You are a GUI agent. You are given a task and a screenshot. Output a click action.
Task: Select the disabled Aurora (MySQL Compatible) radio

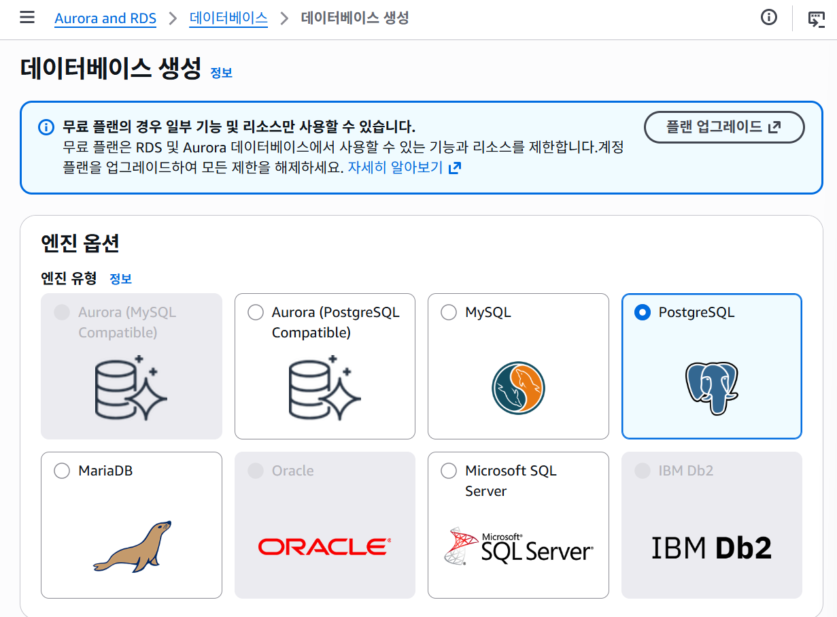[62, 312]
